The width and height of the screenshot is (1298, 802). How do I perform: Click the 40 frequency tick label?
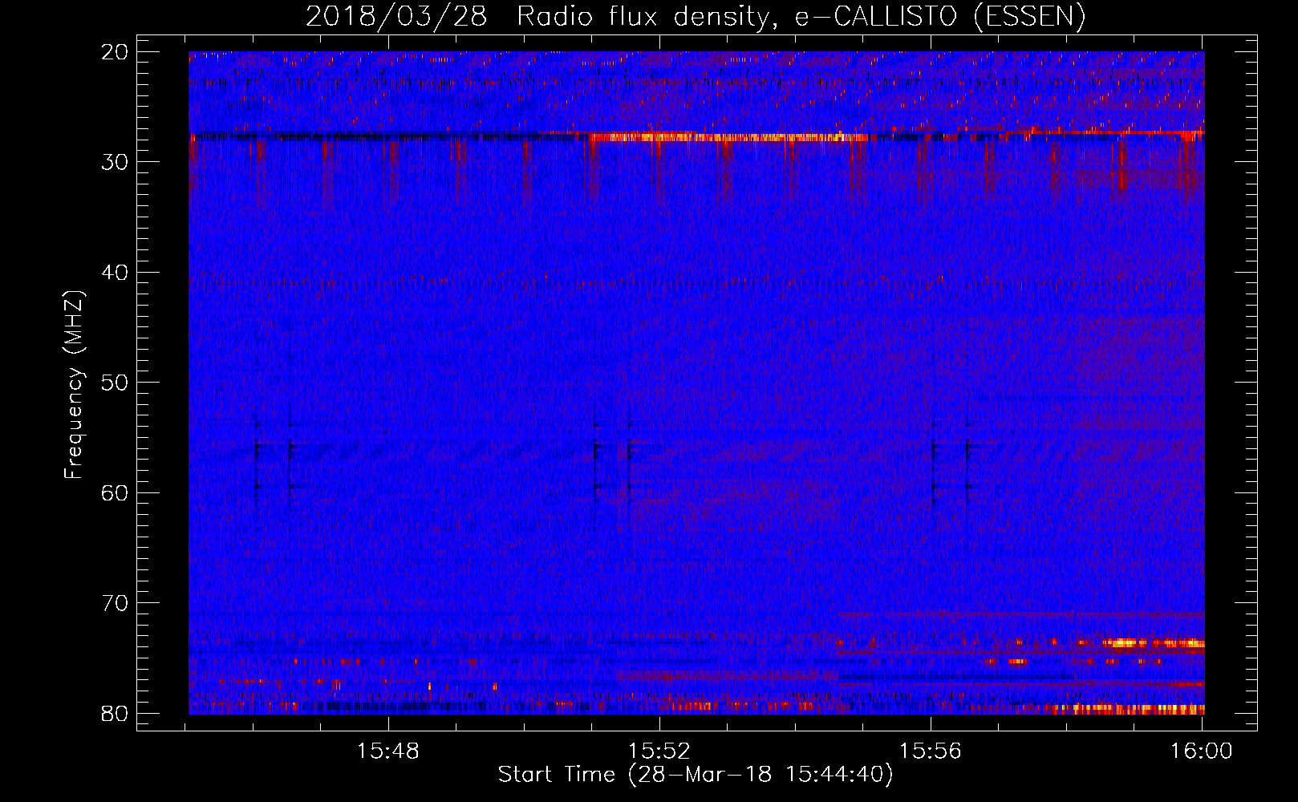(116, 273)
